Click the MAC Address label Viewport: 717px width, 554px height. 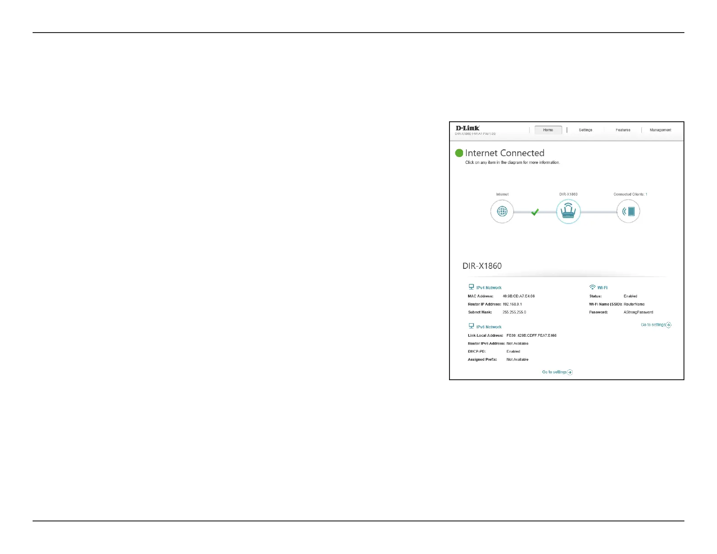point(481,296)
